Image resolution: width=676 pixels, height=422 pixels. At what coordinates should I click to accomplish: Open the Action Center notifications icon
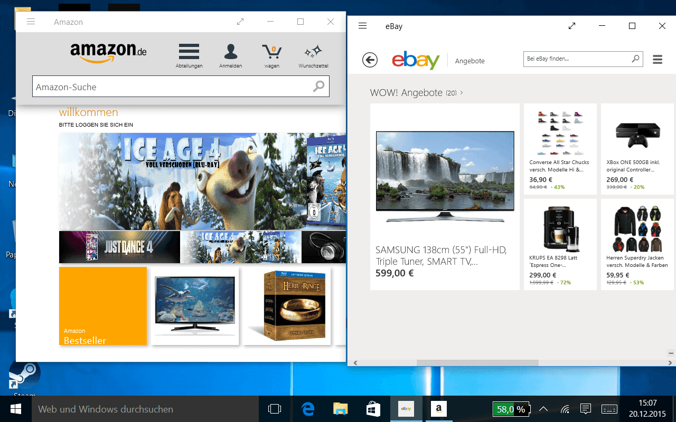tap(585, 409)
